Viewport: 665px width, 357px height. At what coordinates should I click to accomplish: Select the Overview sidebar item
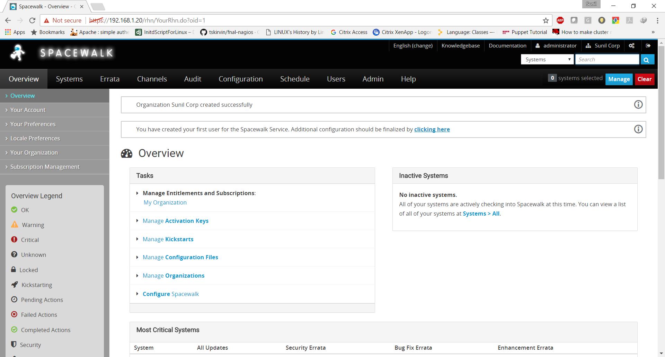(x=54, y=96)
